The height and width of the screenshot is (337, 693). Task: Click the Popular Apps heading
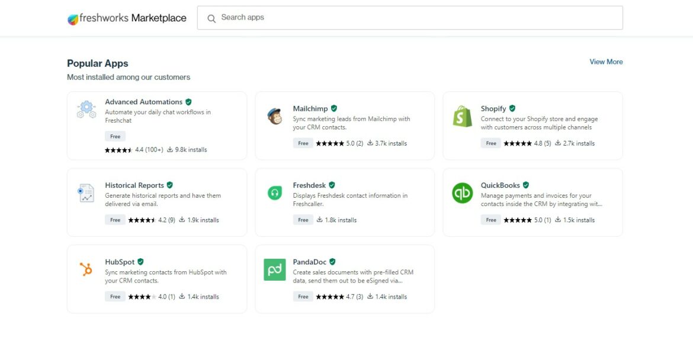[98, 63]
